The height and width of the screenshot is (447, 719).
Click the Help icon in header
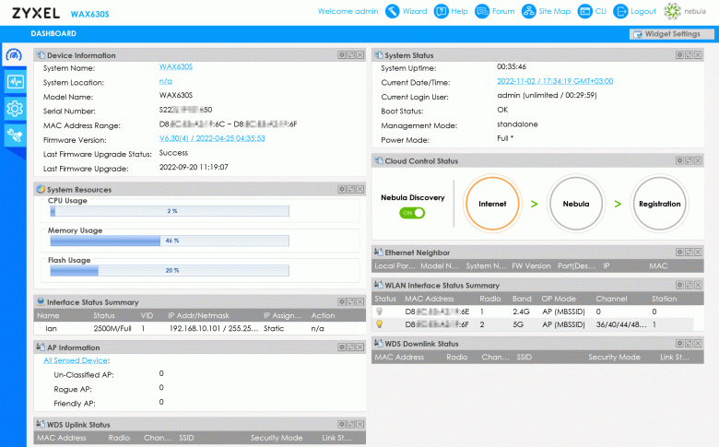click(x=442, y=11)
